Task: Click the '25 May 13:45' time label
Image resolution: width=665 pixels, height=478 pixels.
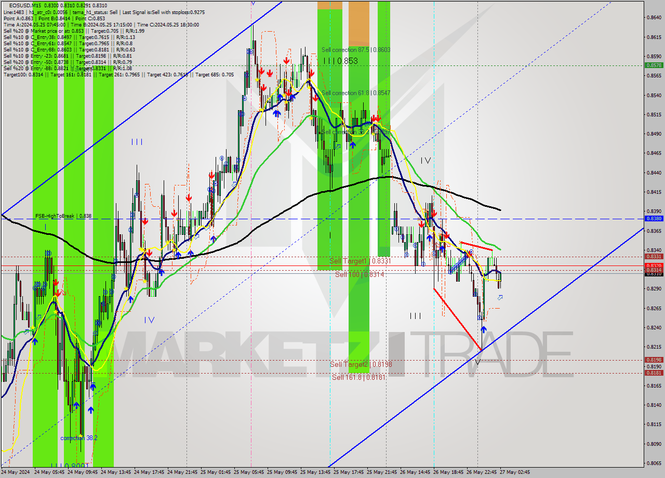Action: point(315,472)
